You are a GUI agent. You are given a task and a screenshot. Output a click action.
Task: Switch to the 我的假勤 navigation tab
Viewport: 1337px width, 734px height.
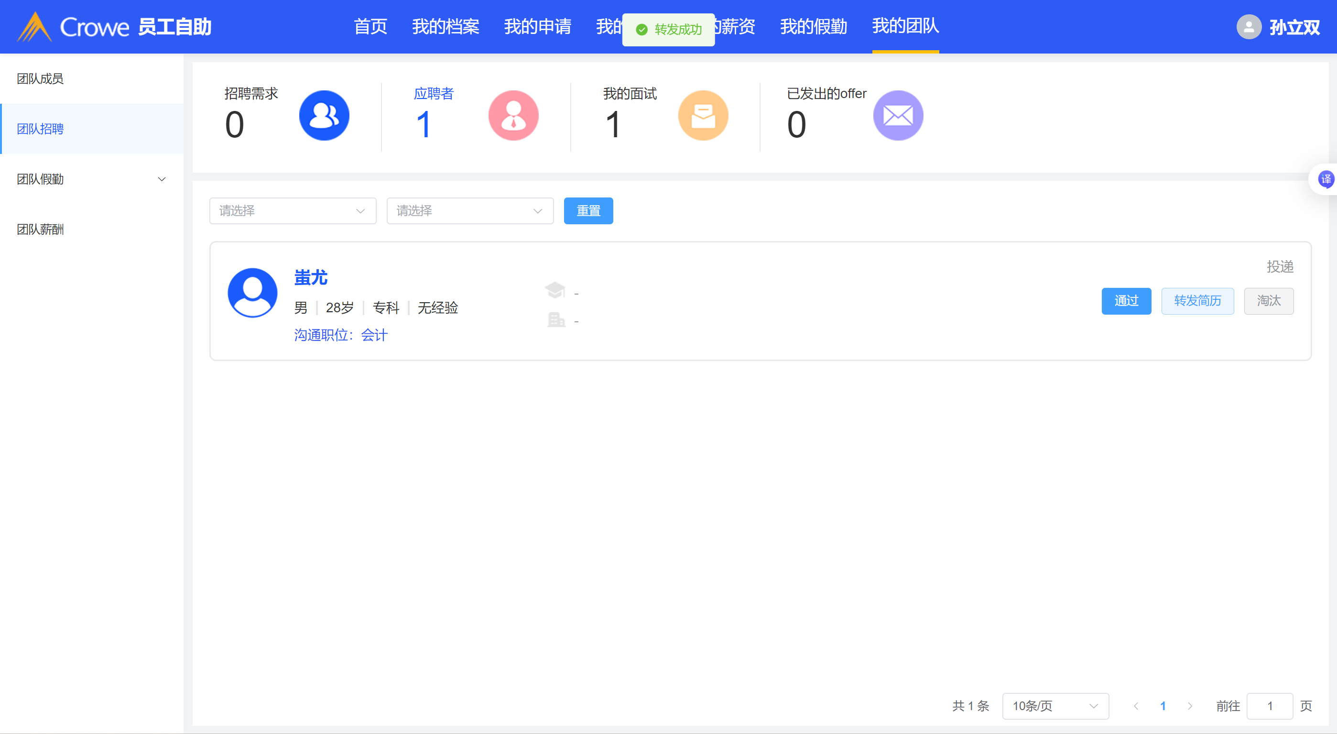[x=813, y=26]
